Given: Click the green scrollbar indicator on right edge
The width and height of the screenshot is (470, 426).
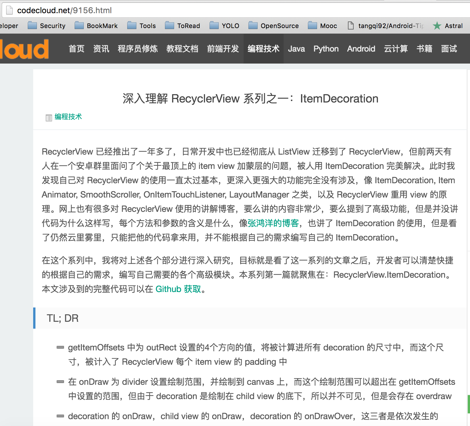Looking at the screenshot, I should (x=469, y=404).
